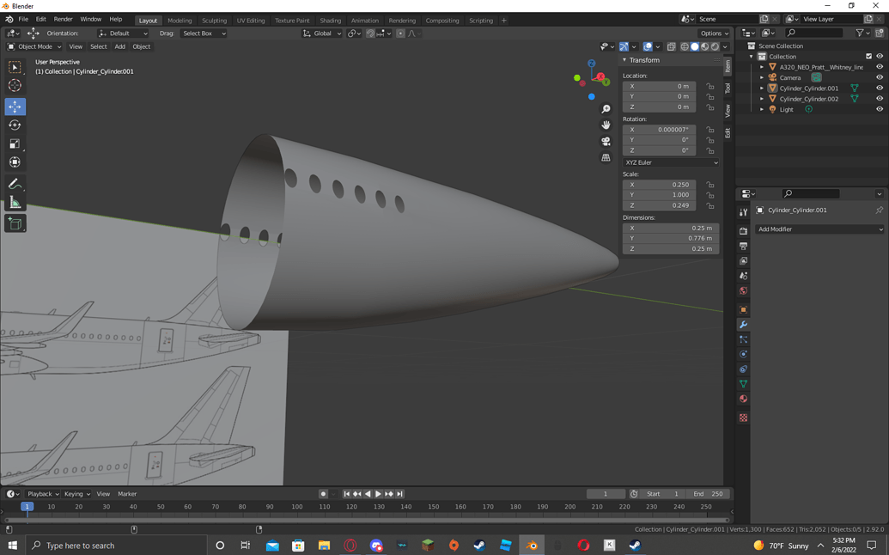The width and height of the screenshot is (889, 555).
Task: Click the End frame field
Action: (709, 494)
